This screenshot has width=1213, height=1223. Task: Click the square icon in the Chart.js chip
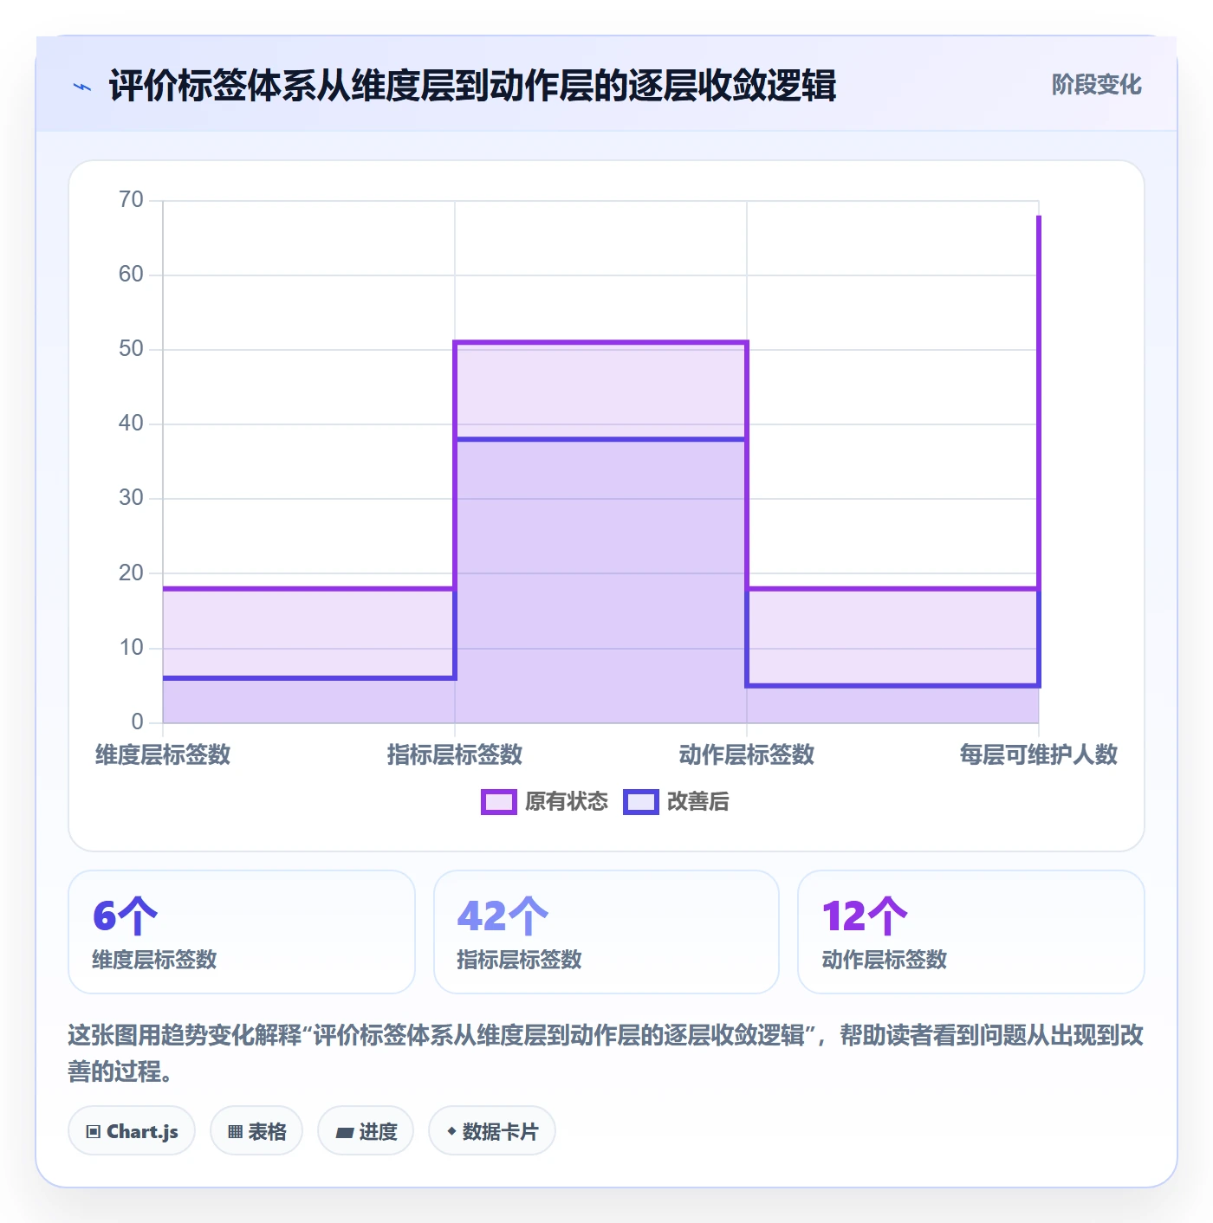[x=94, y=1131]
